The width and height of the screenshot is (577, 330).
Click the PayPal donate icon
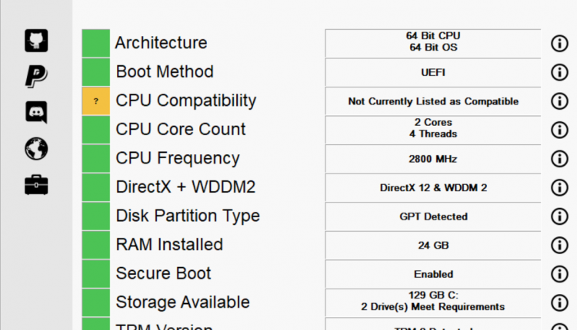point(36,76)
